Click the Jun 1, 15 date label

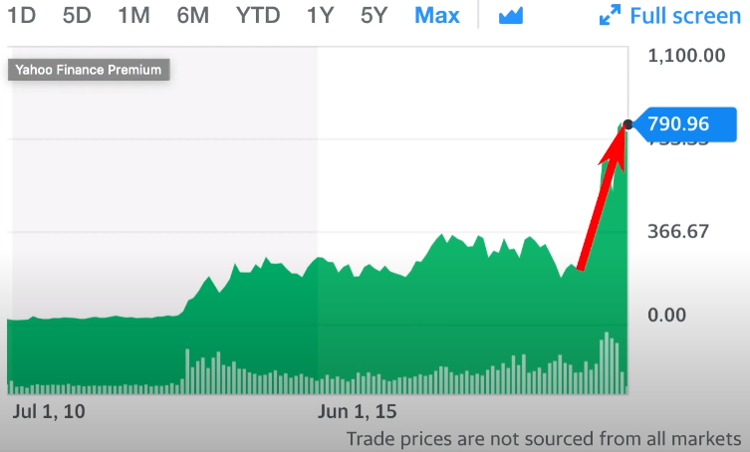357,412
